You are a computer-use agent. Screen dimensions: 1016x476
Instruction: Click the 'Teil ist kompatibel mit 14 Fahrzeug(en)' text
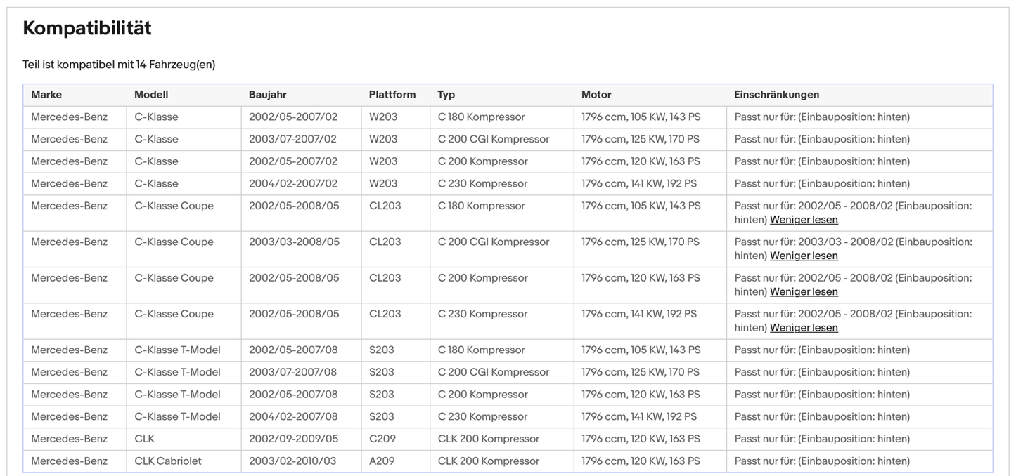click(x=119, y=65)
